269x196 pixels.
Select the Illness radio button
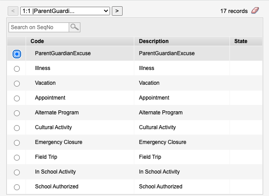click(x=17, y=69)
